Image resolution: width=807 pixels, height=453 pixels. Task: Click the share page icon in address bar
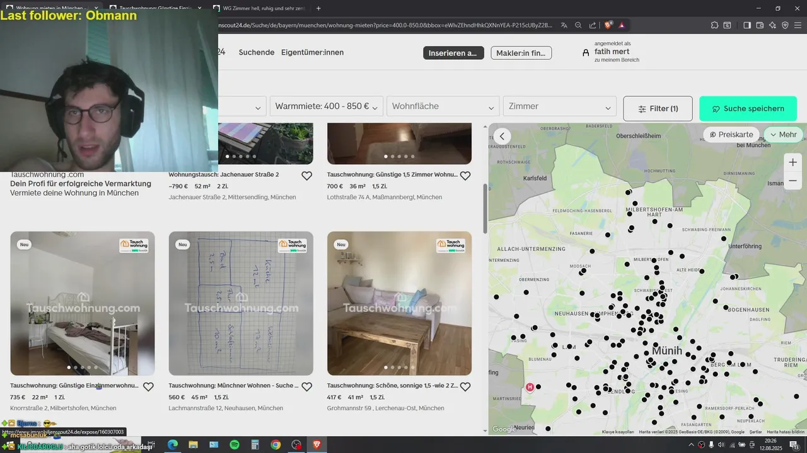[x=593, y=25]
